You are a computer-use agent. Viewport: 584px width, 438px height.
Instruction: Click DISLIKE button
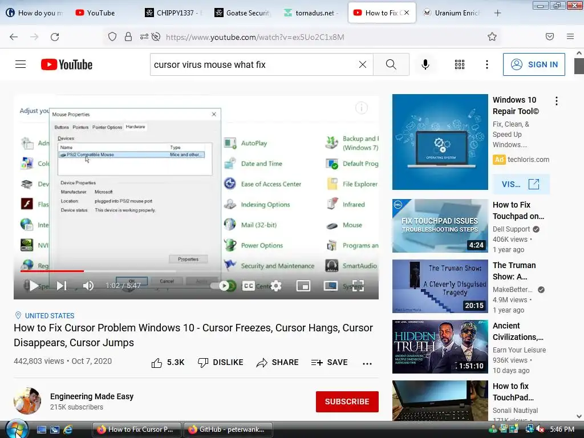(221, 362)
